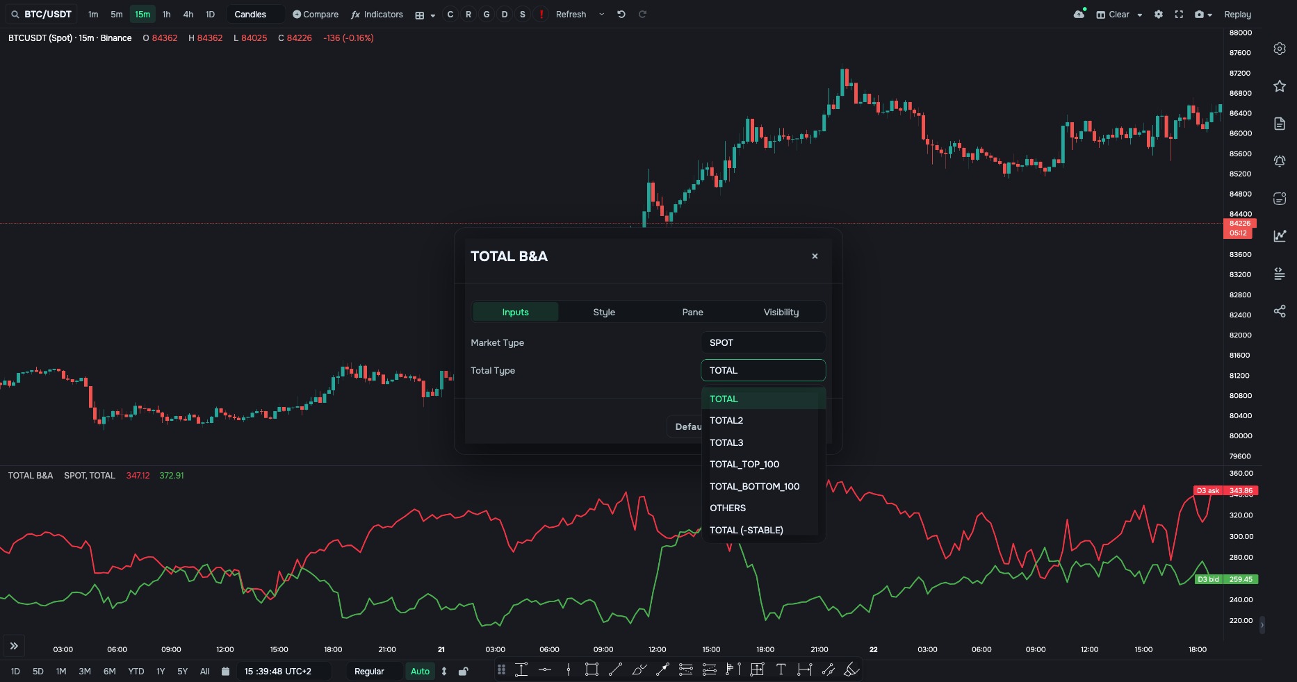The image size is (1297, 682).
Task: Switch to 5m timeframe
Action: tap(117, 14)
